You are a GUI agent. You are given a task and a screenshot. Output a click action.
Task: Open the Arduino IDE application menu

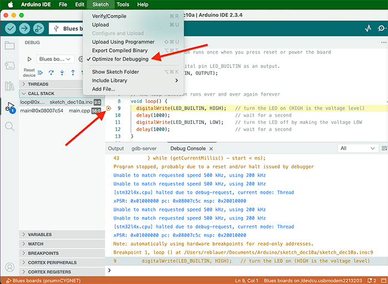click(36, 4)
